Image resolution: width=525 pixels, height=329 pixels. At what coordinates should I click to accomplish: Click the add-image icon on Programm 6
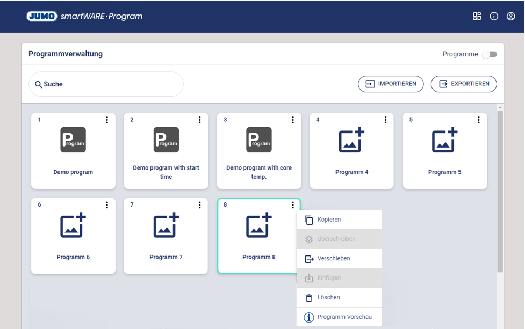73,225
